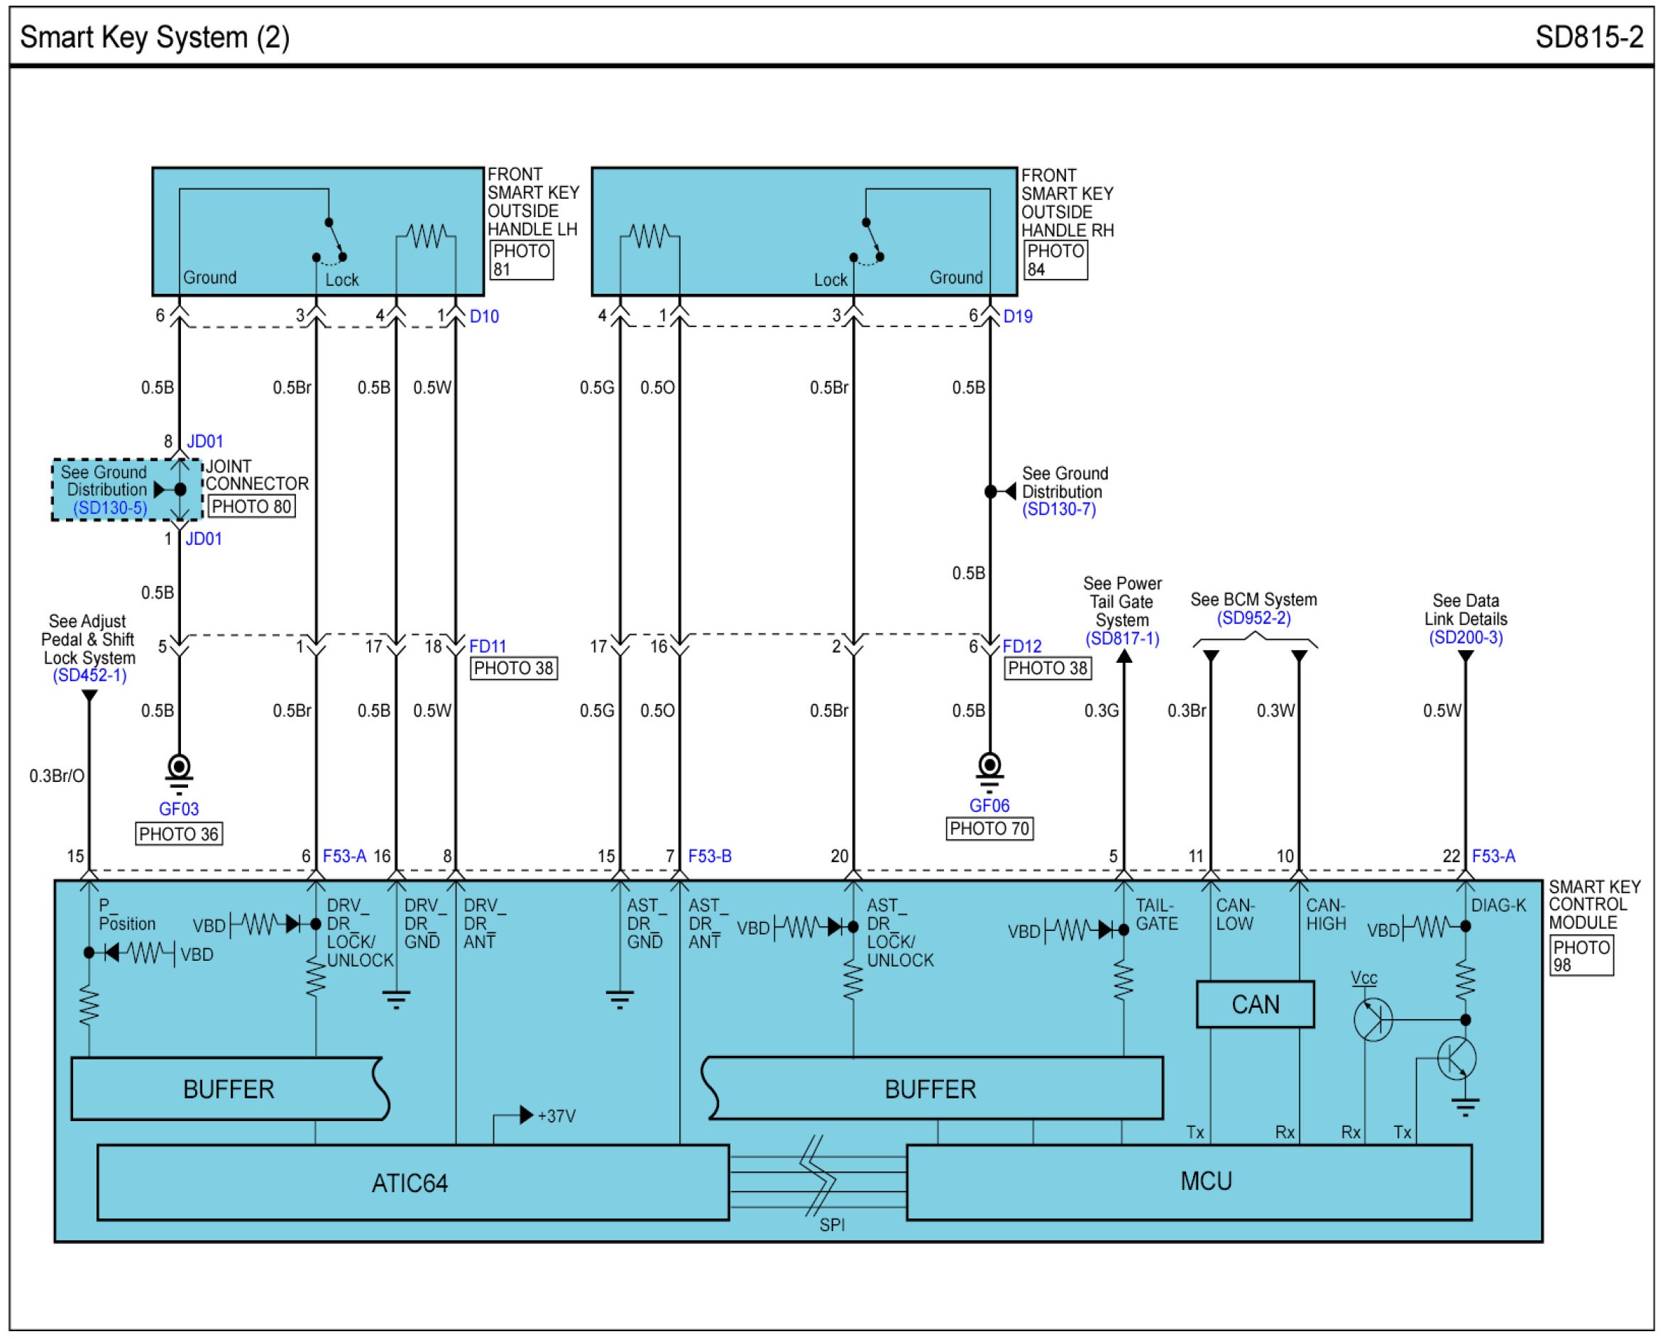Open the SD200-3 Data Link Details reference
Screen dimensions: 1663x1339
(1466, 638)
